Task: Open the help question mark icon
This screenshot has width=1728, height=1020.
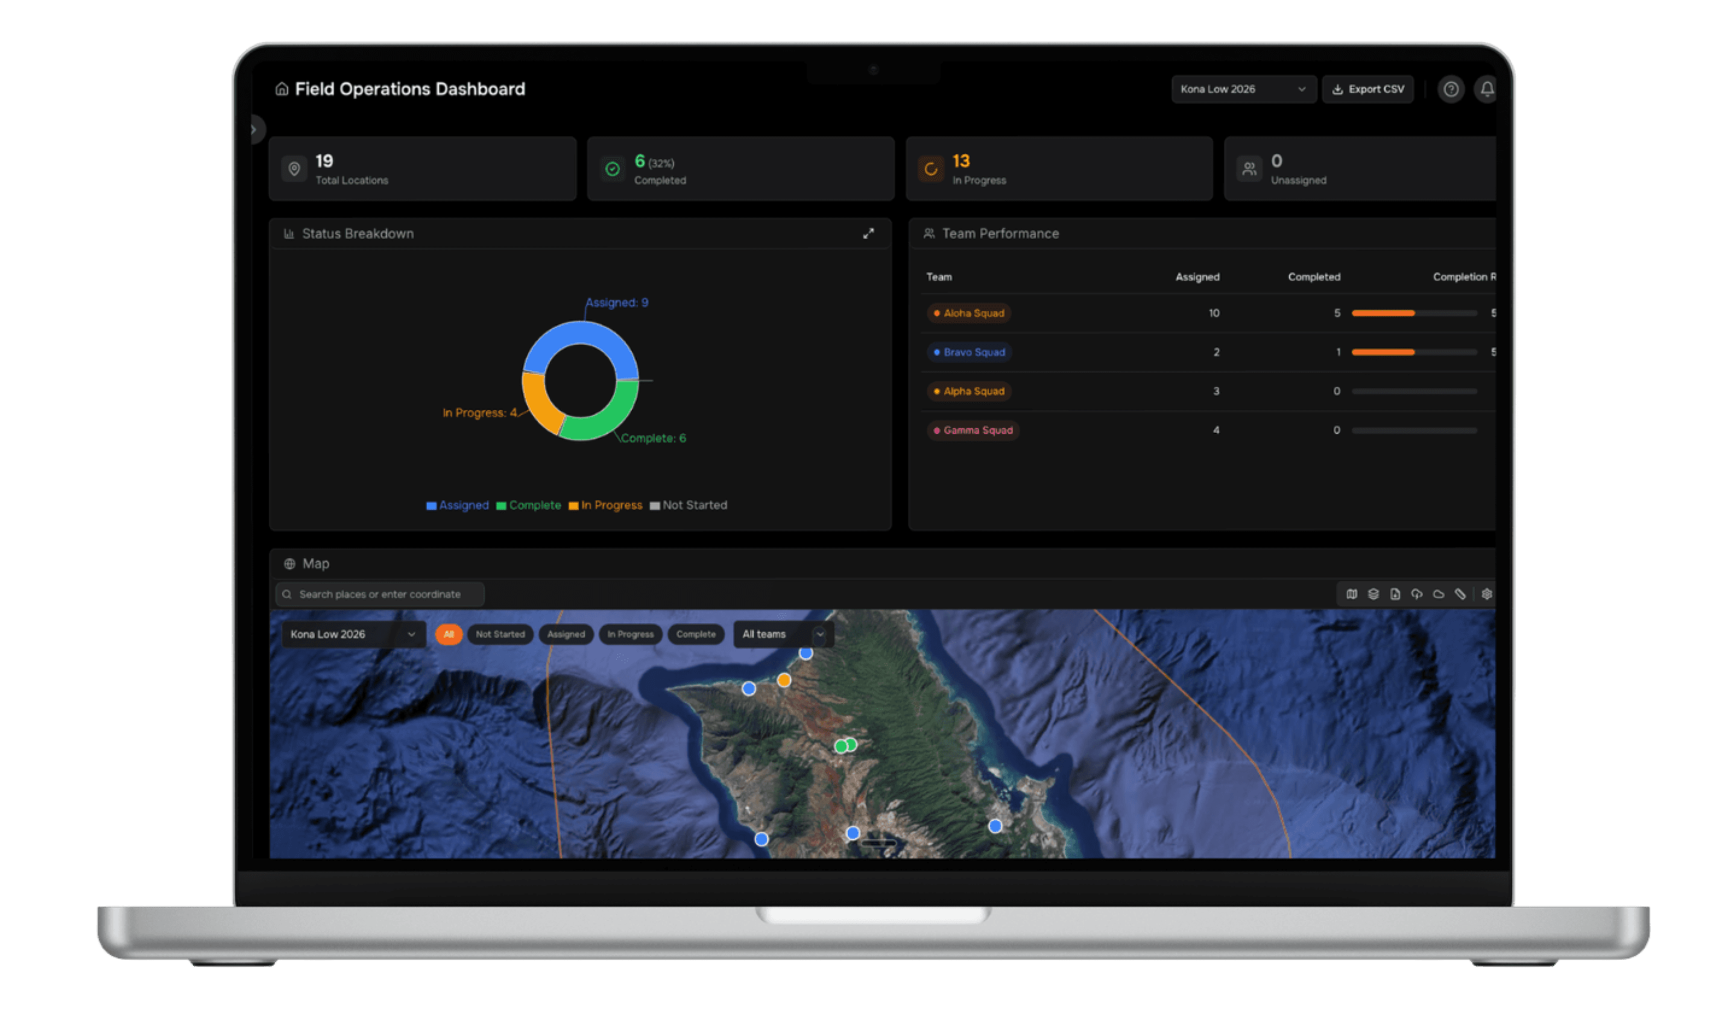Action: 1451,89
